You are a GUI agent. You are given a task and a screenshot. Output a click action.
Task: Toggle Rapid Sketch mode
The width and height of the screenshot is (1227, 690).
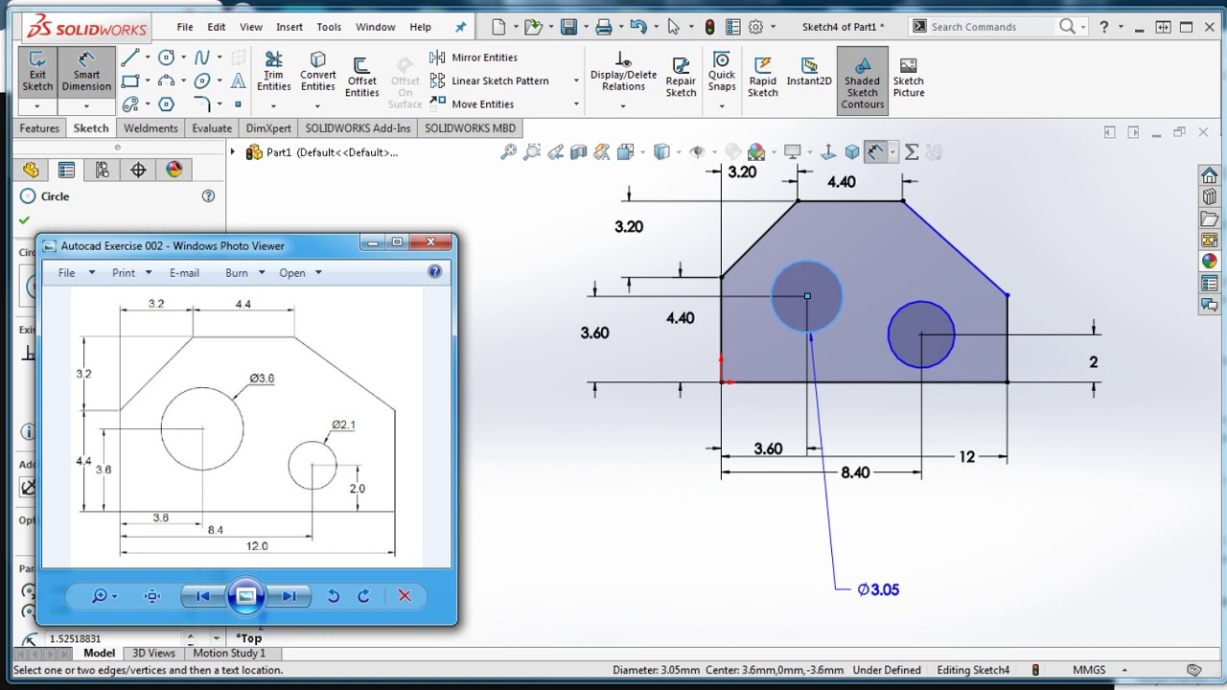click(x=763, y=77)
